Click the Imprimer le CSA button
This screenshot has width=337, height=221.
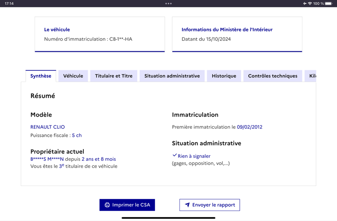click(x=127, y=205)
